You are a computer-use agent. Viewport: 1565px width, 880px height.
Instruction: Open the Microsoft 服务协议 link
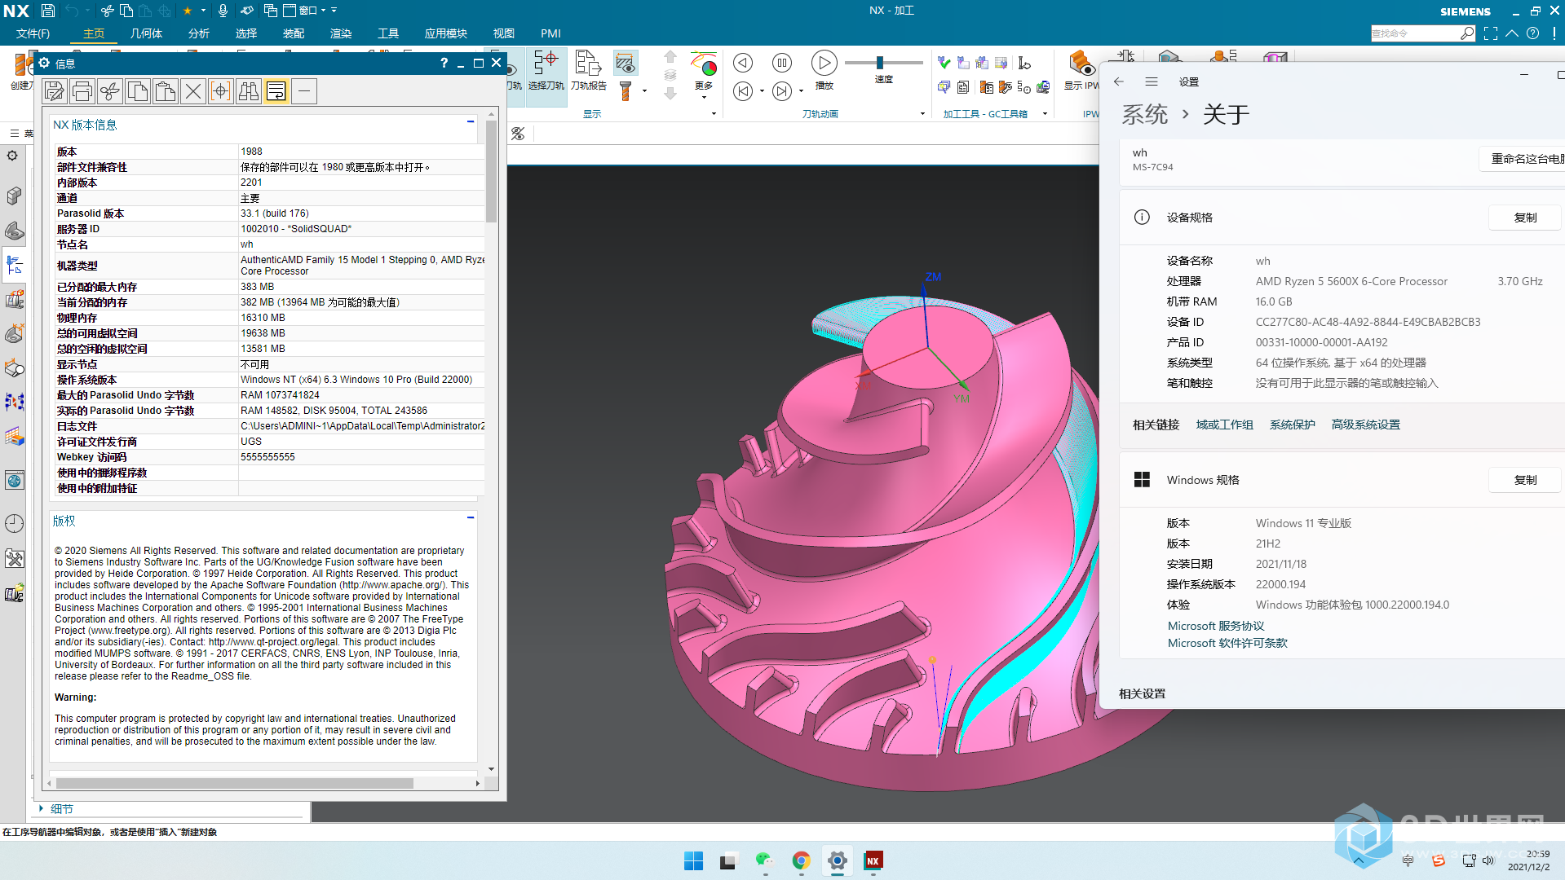pyautogui.click(x=1215, y=626)
